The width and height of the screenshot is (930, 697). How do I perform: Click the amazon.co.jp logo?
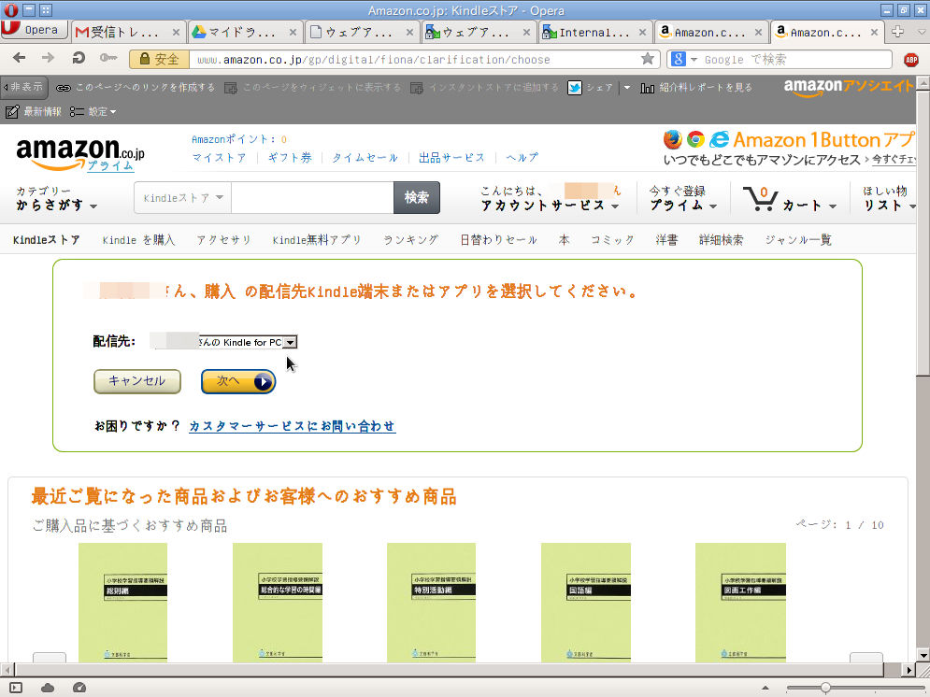80,153
